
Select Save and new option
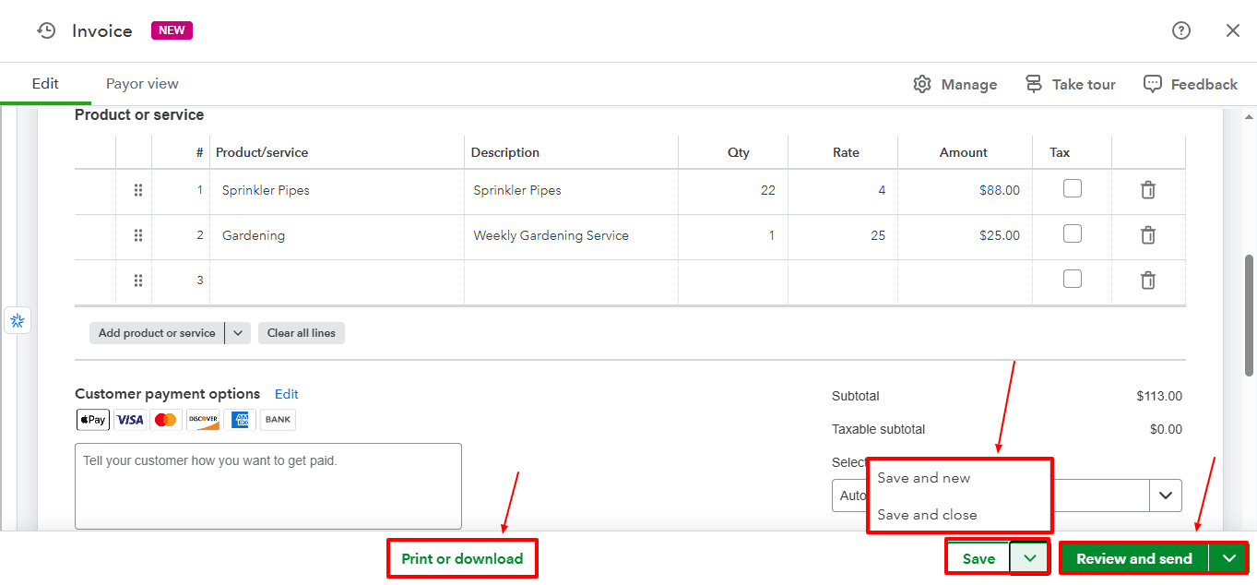923,478
